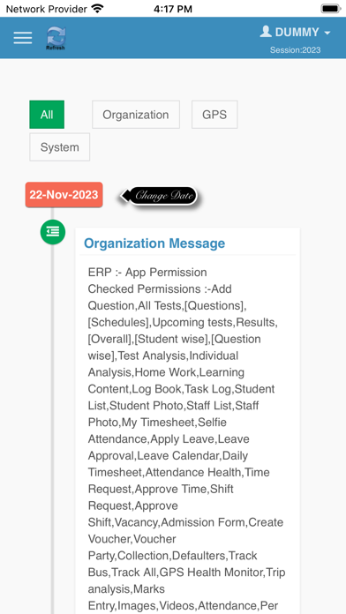Select the Session:2023 label
346x614 pixels.
295,50
